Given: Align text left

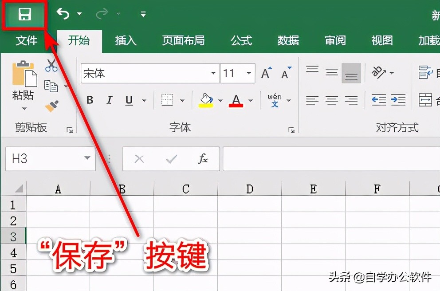Looking at the screenshot, I should tap(312, 100).
